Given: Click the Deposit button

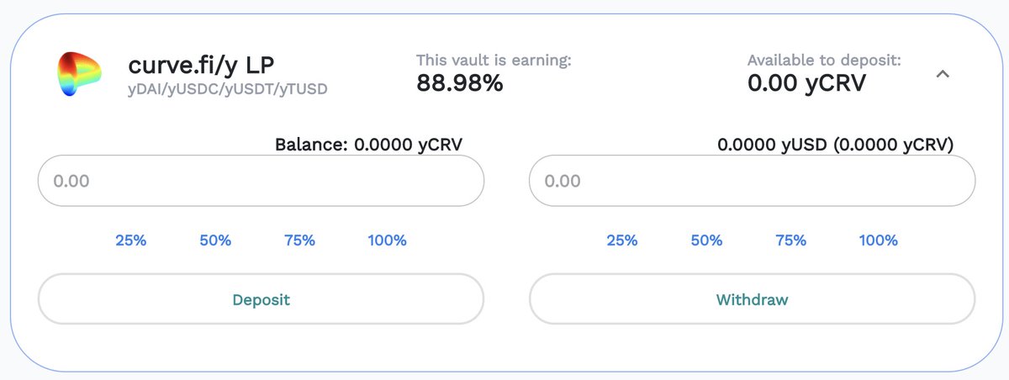Looking at the screenshot, I should [x=261, y=298].
